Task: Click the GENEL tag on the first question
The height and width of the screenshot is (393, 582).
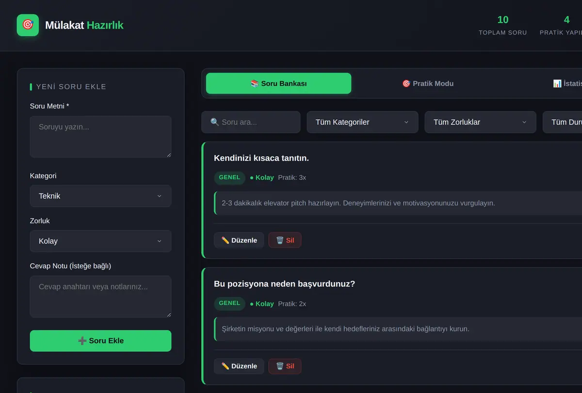Action: pyautogui.click(x=229, y=177)
